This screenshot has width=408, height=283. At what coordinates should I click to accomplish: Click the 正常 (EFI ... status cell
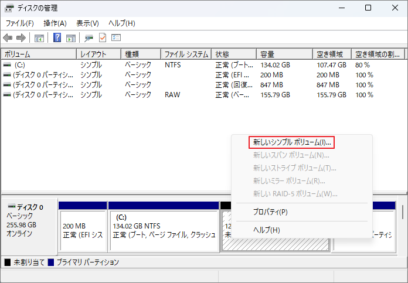(232, 75)
